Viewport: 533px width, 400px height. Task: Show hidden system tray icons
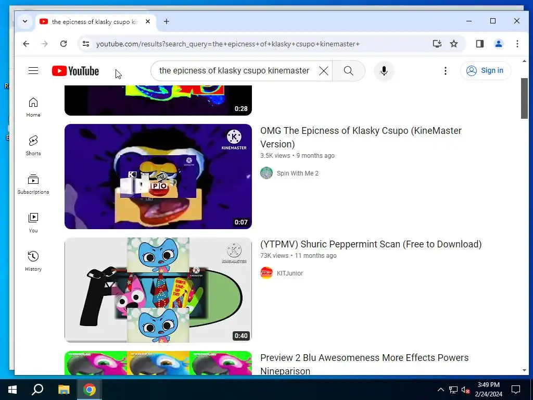[440, 390]
